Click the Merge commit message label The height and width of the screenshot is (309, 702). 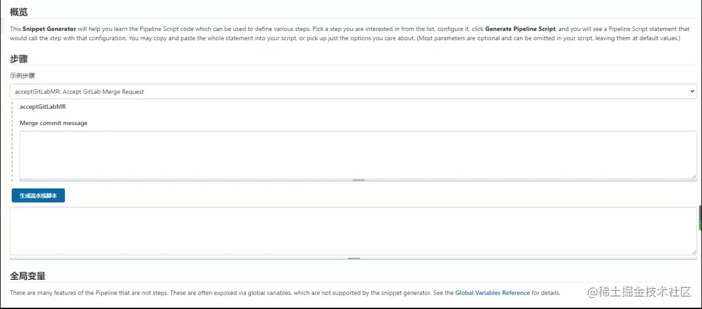53,123
